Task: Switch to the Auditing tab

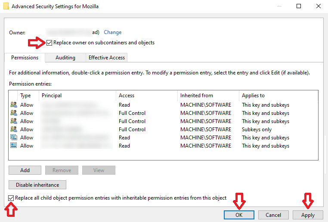Action: (x=65, y=58)
